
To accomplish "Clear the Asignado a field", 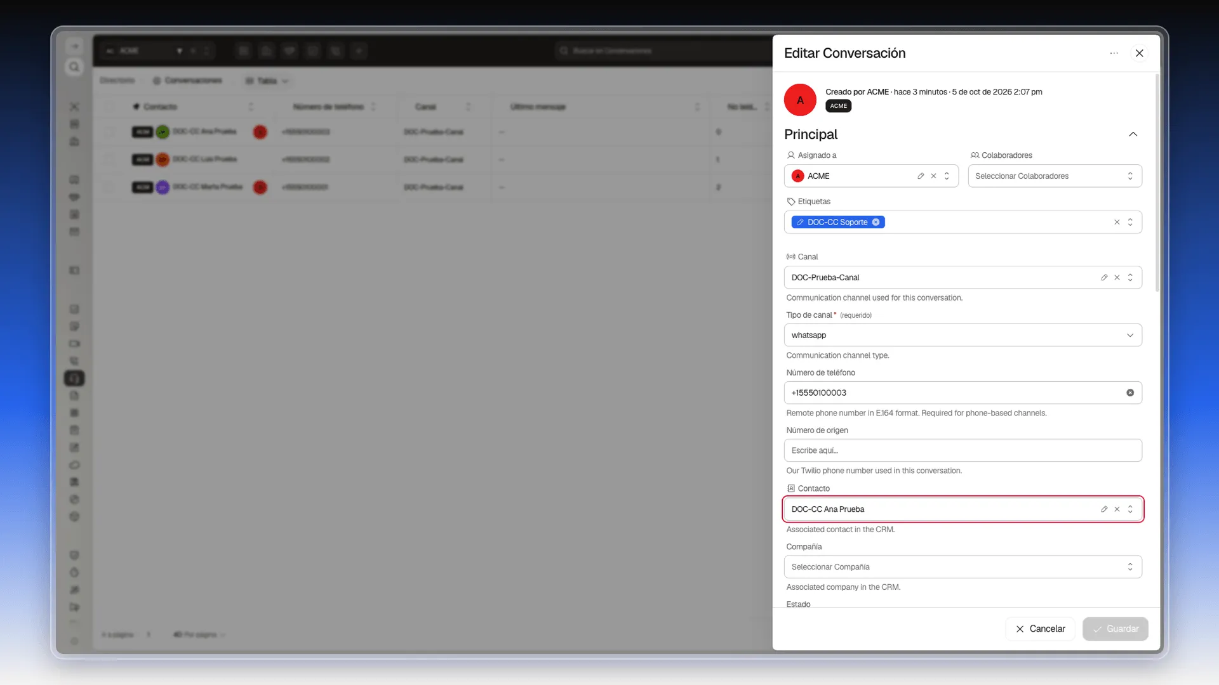I will click(x=933, y=176).
